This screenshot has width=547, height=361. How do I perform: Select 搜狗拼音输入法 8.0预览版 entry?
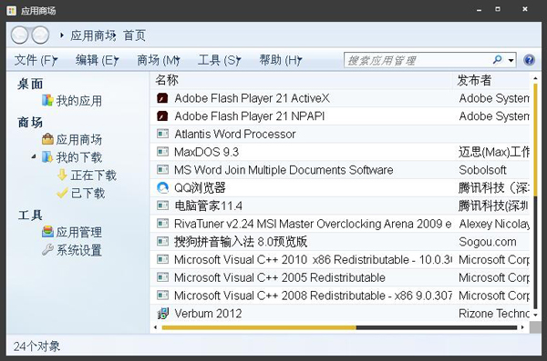340,242
